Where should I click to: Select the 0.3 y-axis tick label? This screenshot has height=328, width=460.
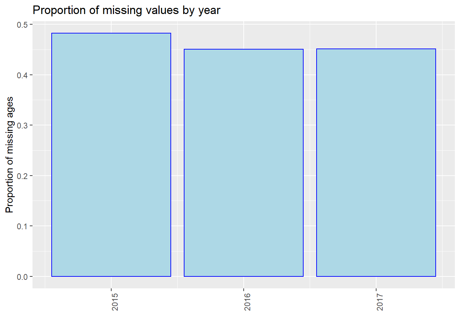pos(22,125)
